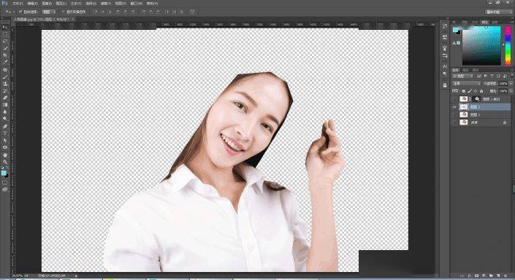Toggle the Auto-Select checkbox in options bar

(x=20, y=12)
